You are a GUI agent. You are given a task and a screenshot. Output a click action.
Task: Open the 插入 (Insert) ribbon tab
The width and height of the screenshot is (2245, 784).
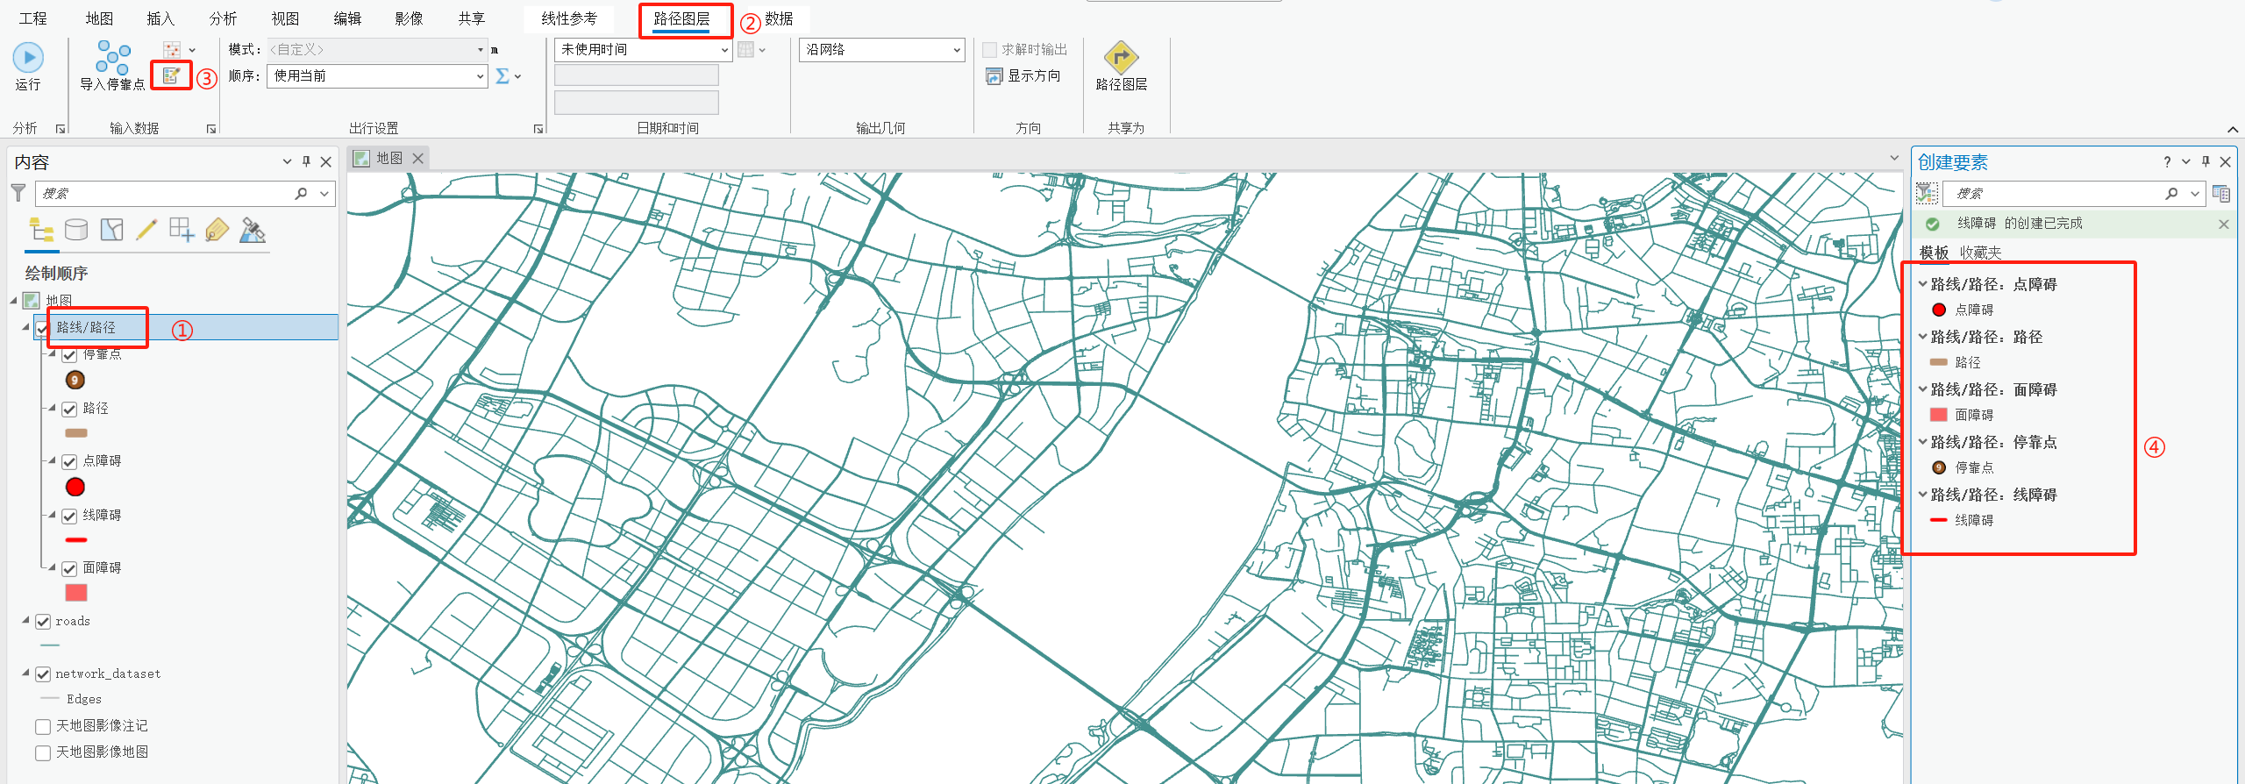coord(160,18)
